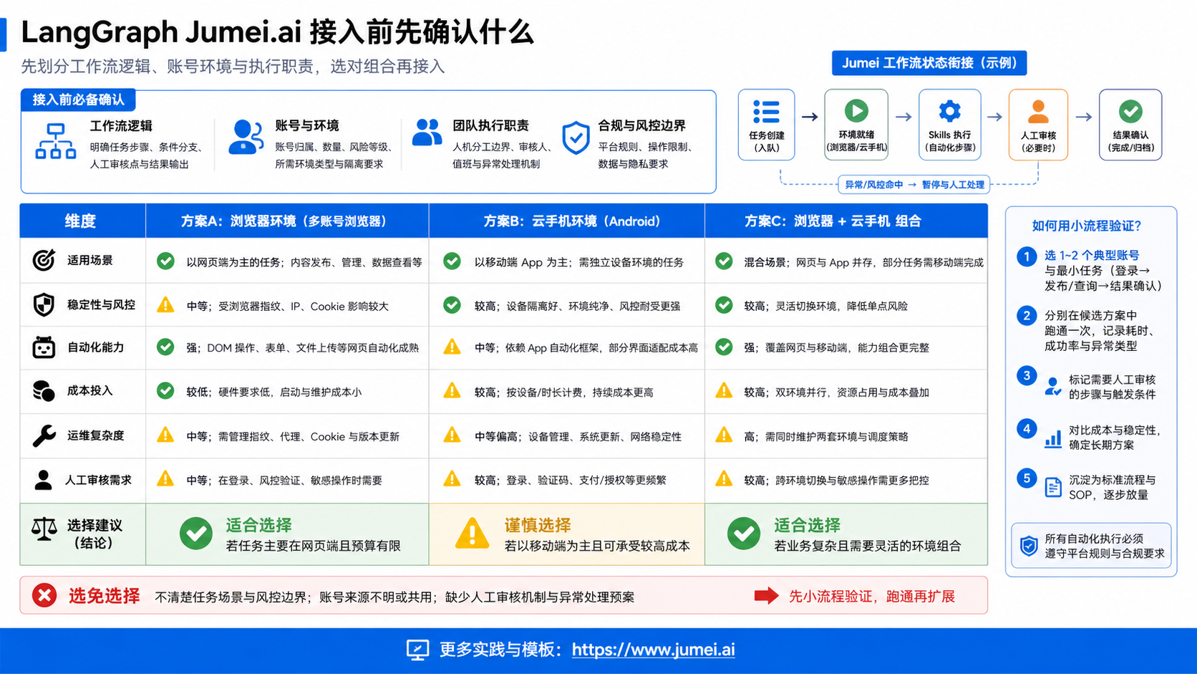
Task: Click the 团队执行职责 people icon
Action: 427,133
